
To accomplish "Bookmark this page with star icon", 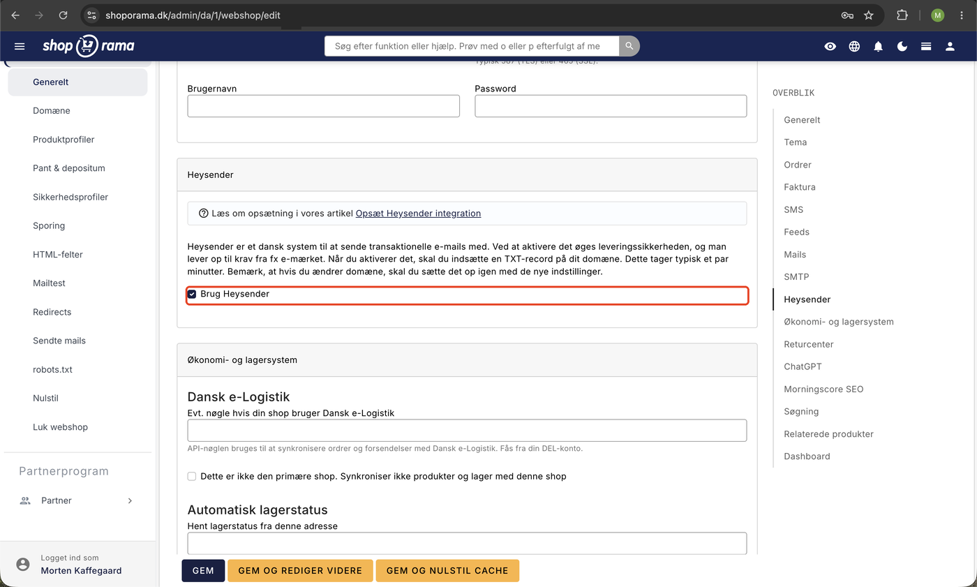I will (869, 15).
